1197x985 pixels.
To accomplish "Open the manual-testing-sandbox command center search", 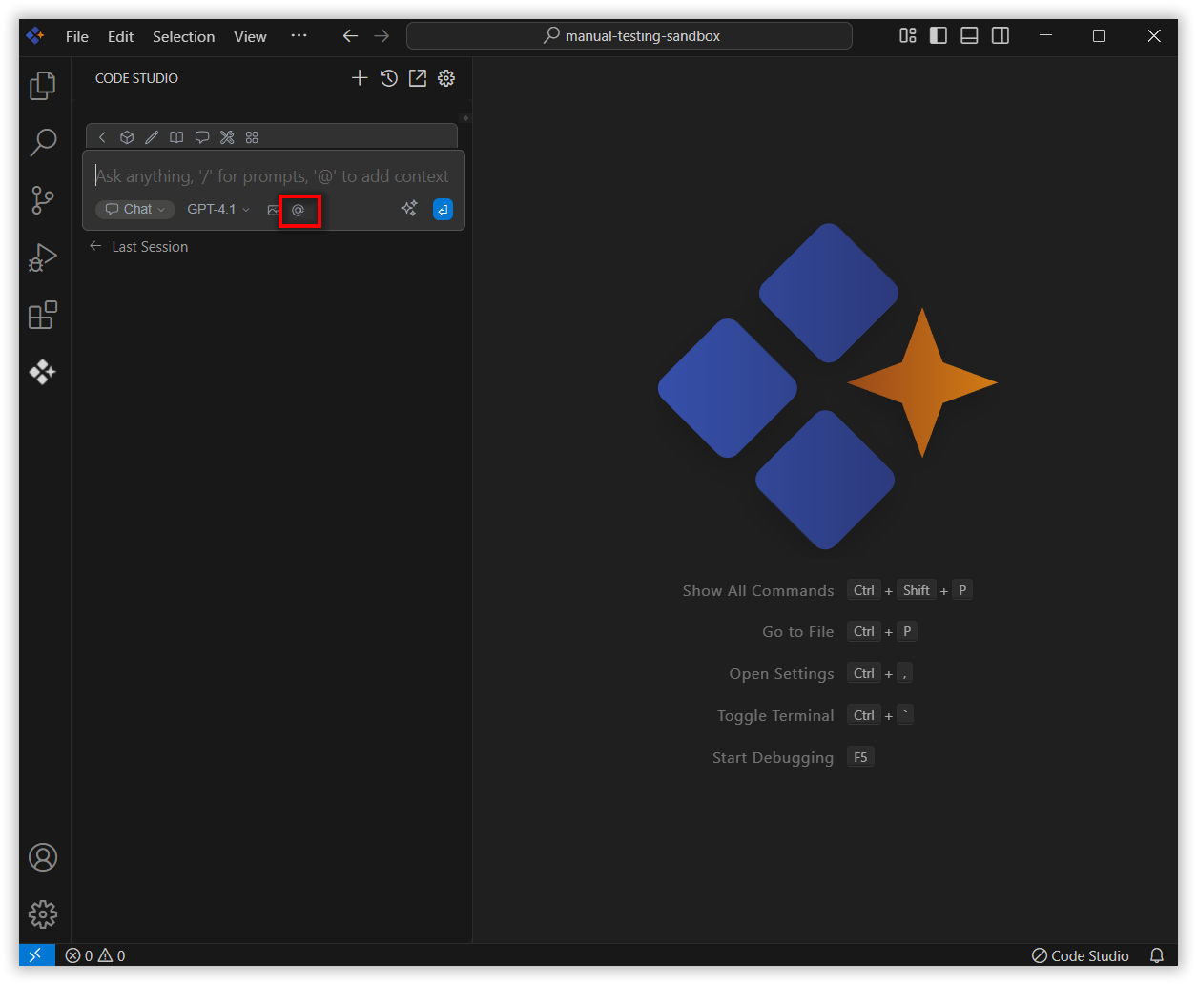I will pos(629,35).
